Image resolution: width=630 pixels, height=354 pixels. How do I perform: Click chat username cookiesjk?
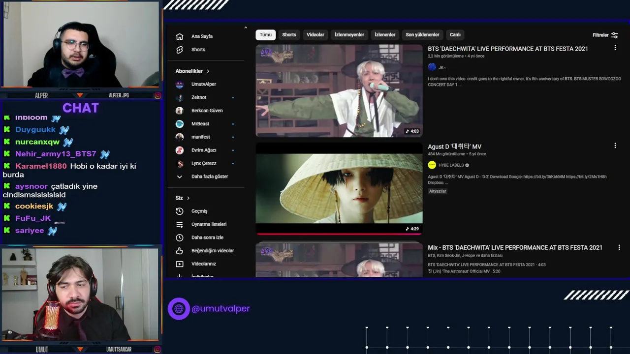pyautogui.click(x=34, y=206)
